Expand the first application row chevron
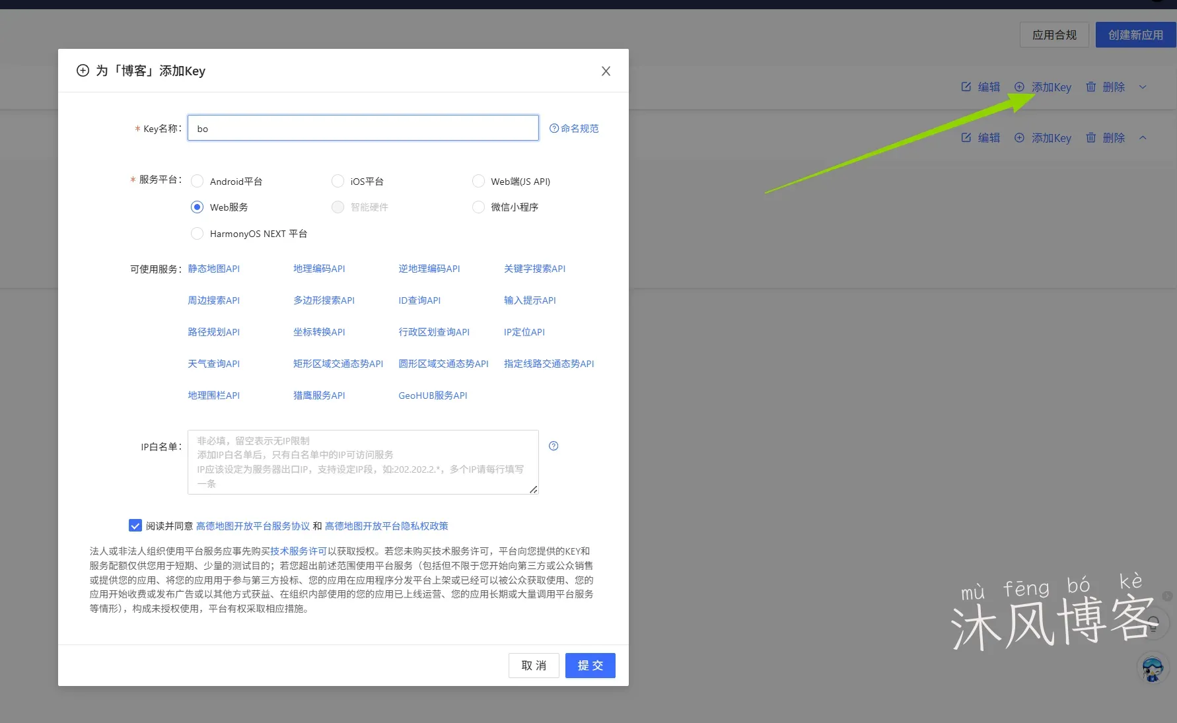Screen dimensions: 1177x723 point(1143,86)
